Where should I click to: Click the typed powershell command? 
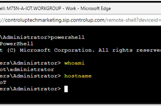[67, 38]
